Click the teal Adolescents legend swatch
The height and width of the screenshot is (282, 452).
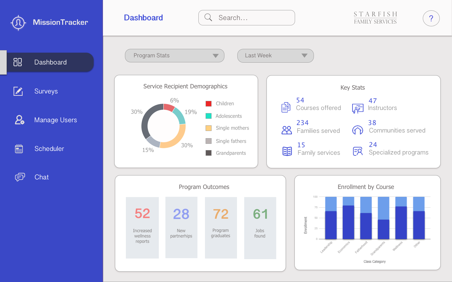(208, 116)
